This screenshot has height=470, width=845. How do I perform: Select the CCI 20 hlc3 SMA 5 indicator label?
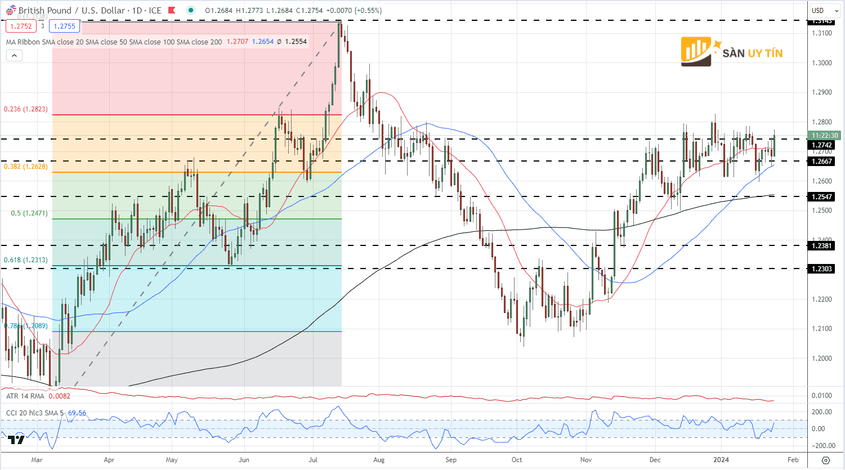point(35,413)
